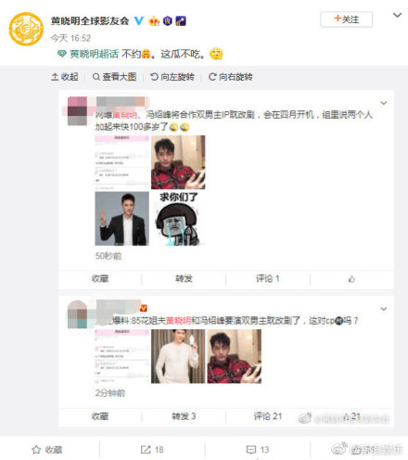Expand the first embedded post's chevron menu
Image resolution: width=408 pixels, height=460 pixels.
(x=384, y=103)
